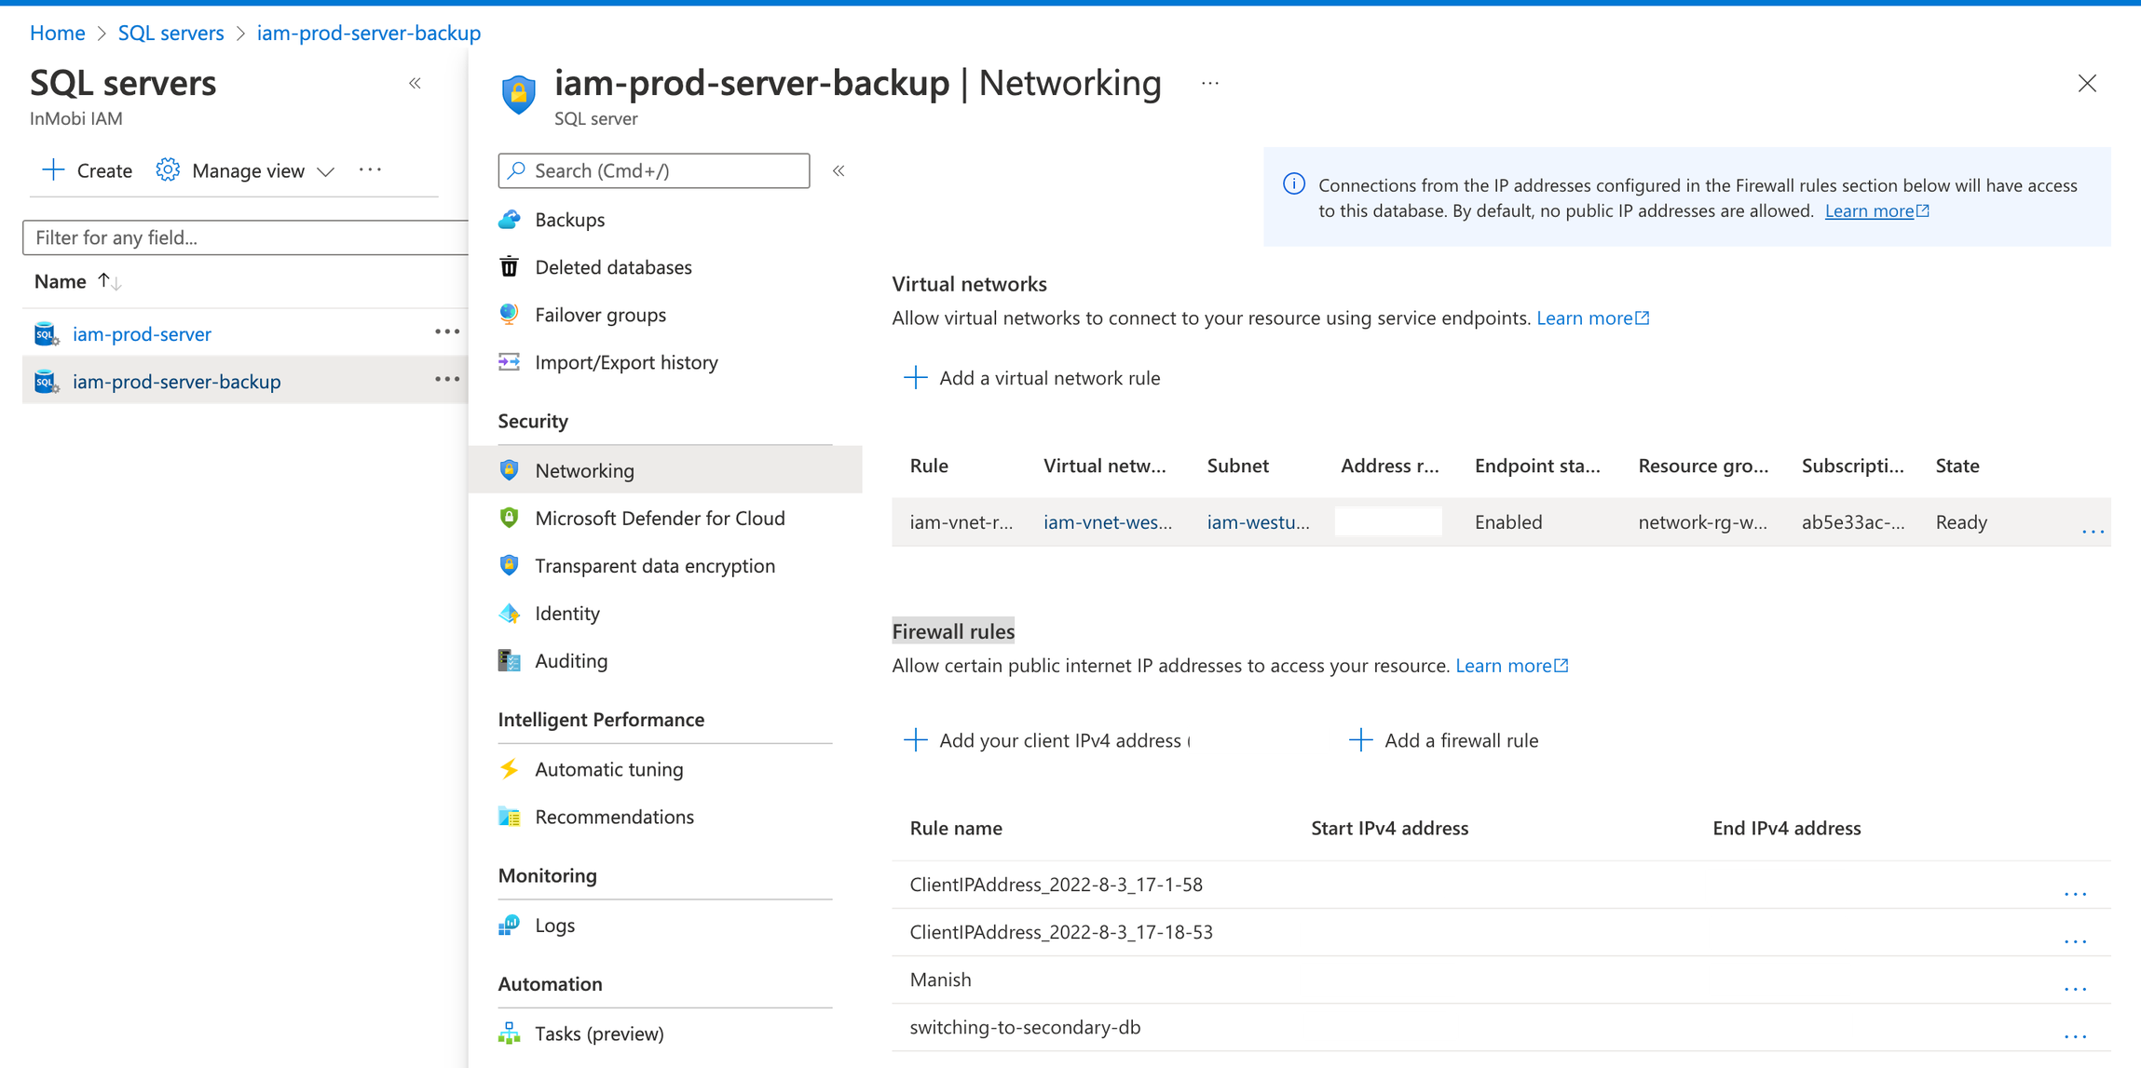
Task: Click the plus icon for client IPv4 address
Action: tap(916, 740)
